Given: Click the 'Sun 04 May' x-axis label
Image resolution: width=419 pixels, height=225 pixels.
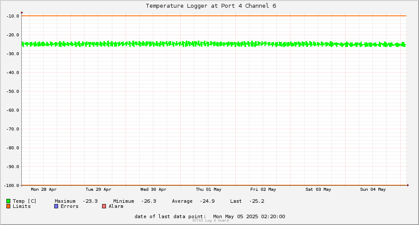Looking at the screenshot, I should coord(373,189).
